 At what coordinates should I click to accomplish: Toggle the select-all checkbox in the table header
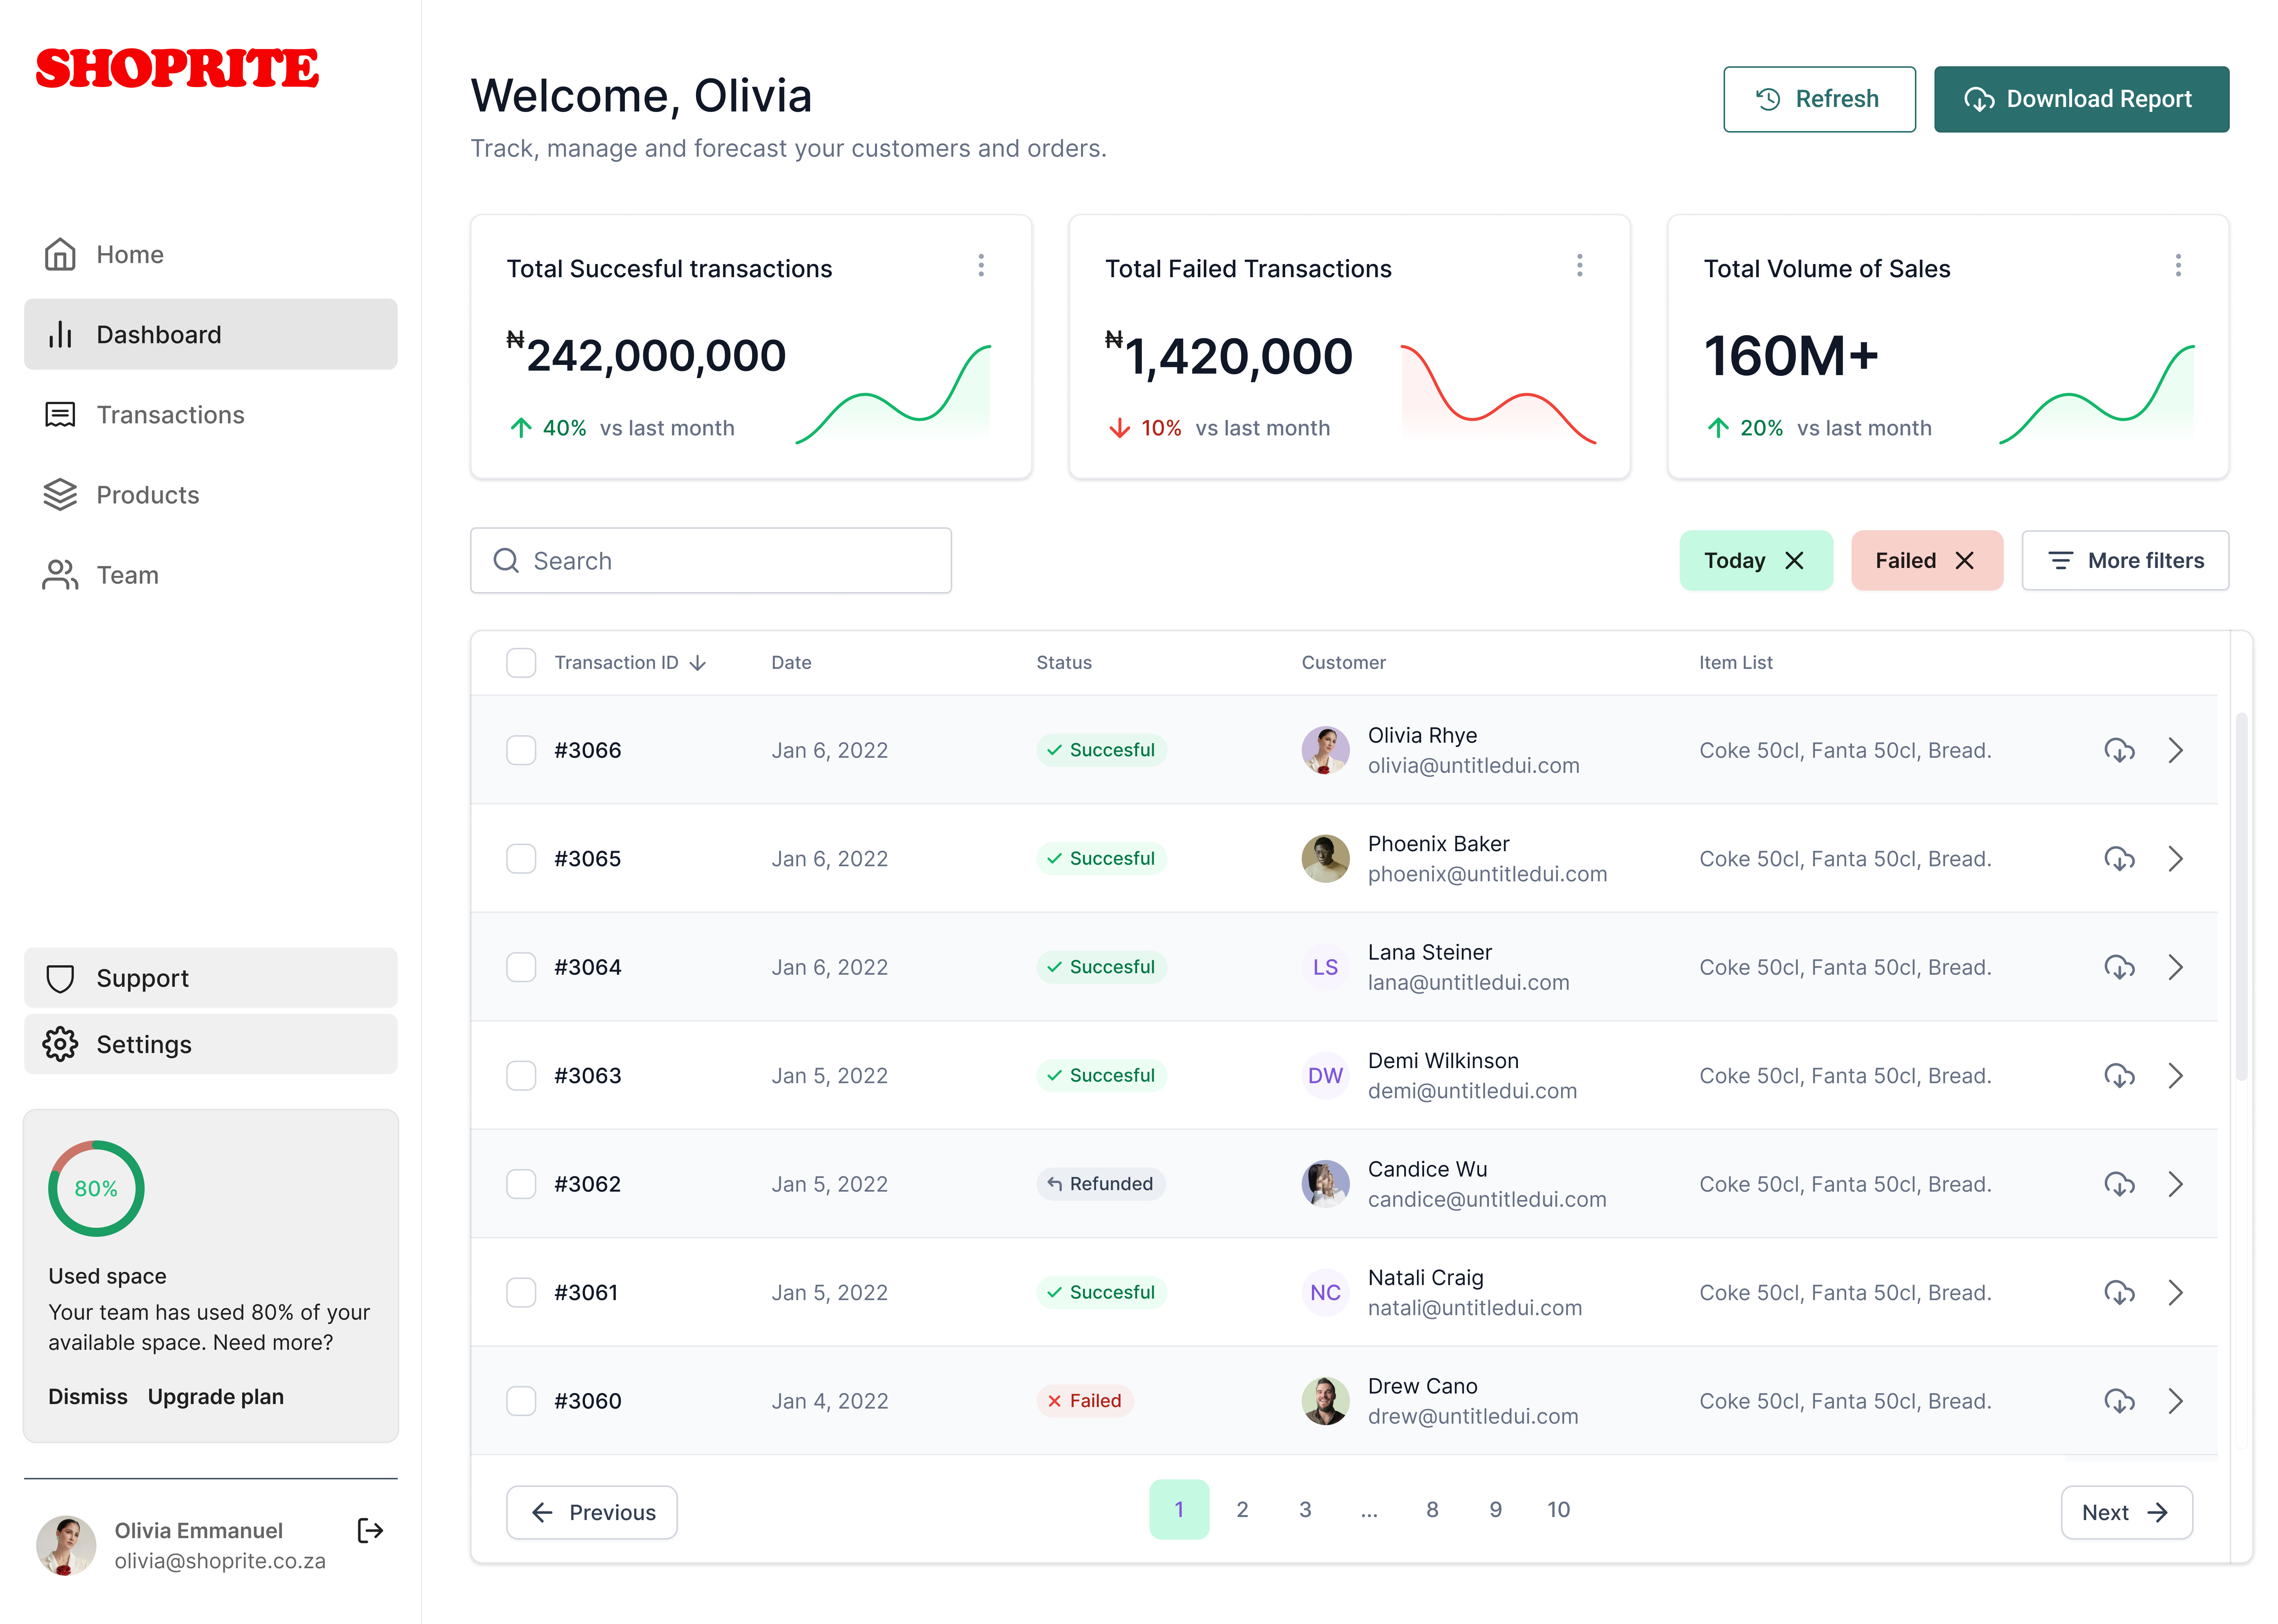pos(521,663)
